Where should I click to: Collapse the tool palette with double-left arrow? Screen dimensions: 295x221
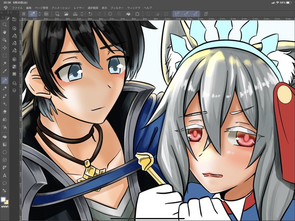1,13
